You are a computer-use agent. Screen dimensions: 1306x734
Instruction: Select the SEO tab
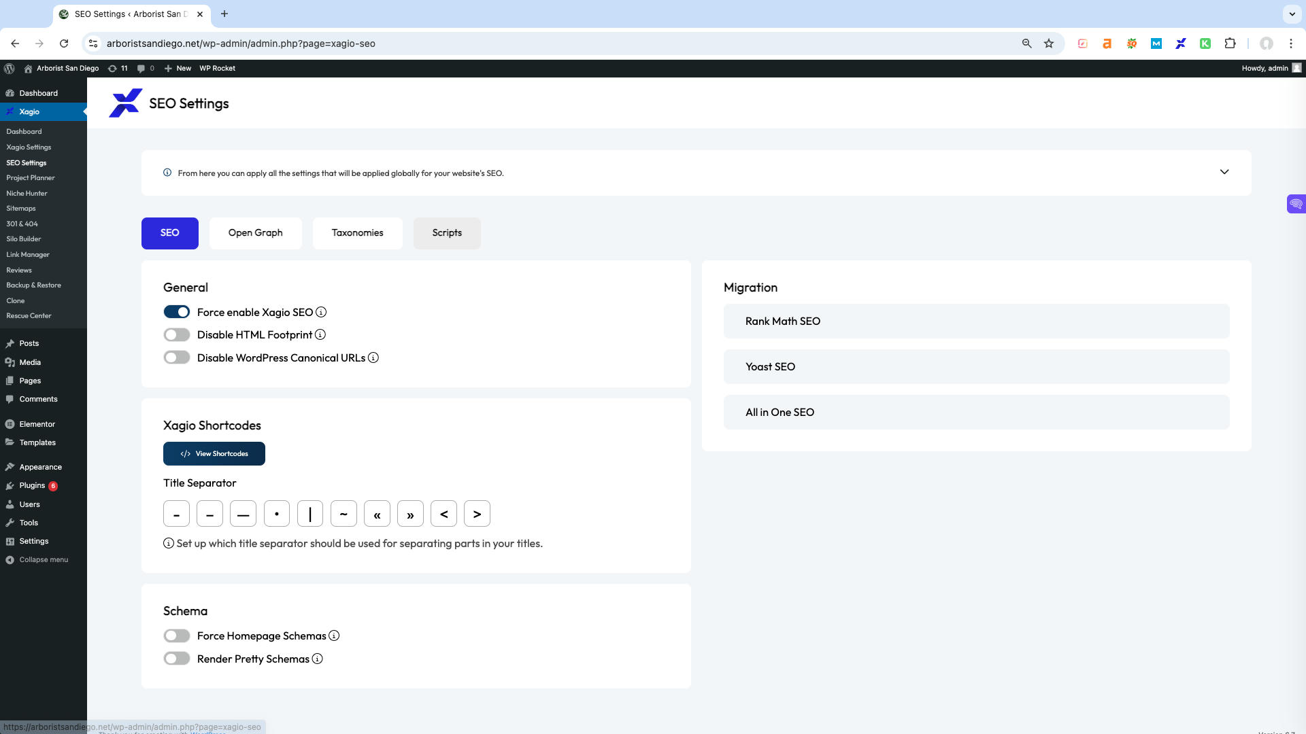pyautogui.click(x=170, y=233)
